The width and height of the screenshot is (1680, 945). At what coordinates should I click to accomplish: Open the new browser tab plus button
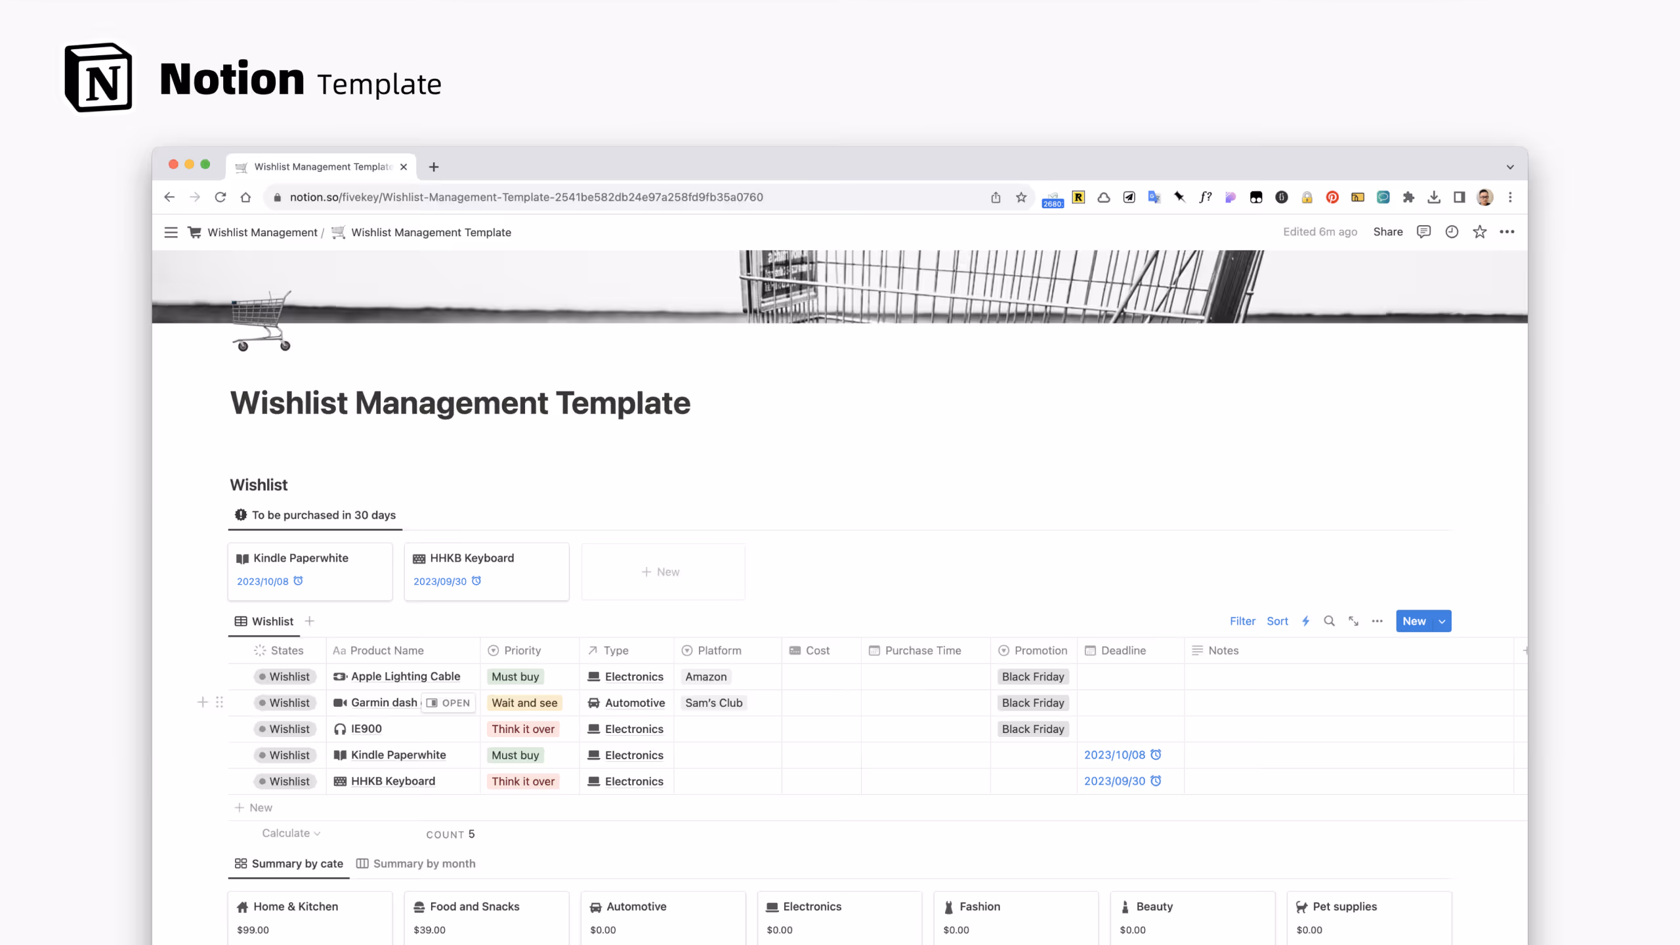coord(433,167)
